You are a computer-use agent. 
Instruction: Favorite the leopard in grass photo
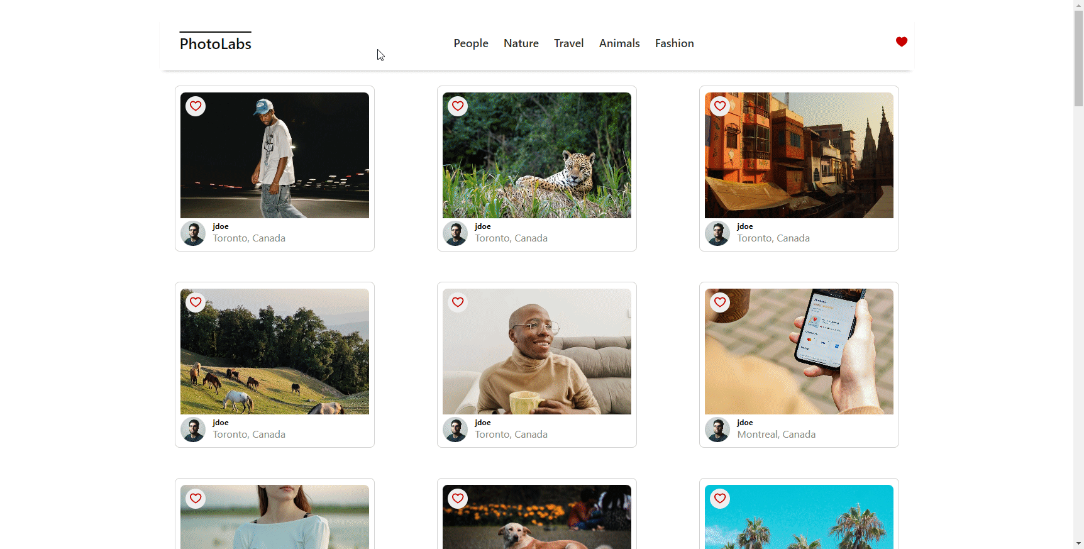coord(458,106)
